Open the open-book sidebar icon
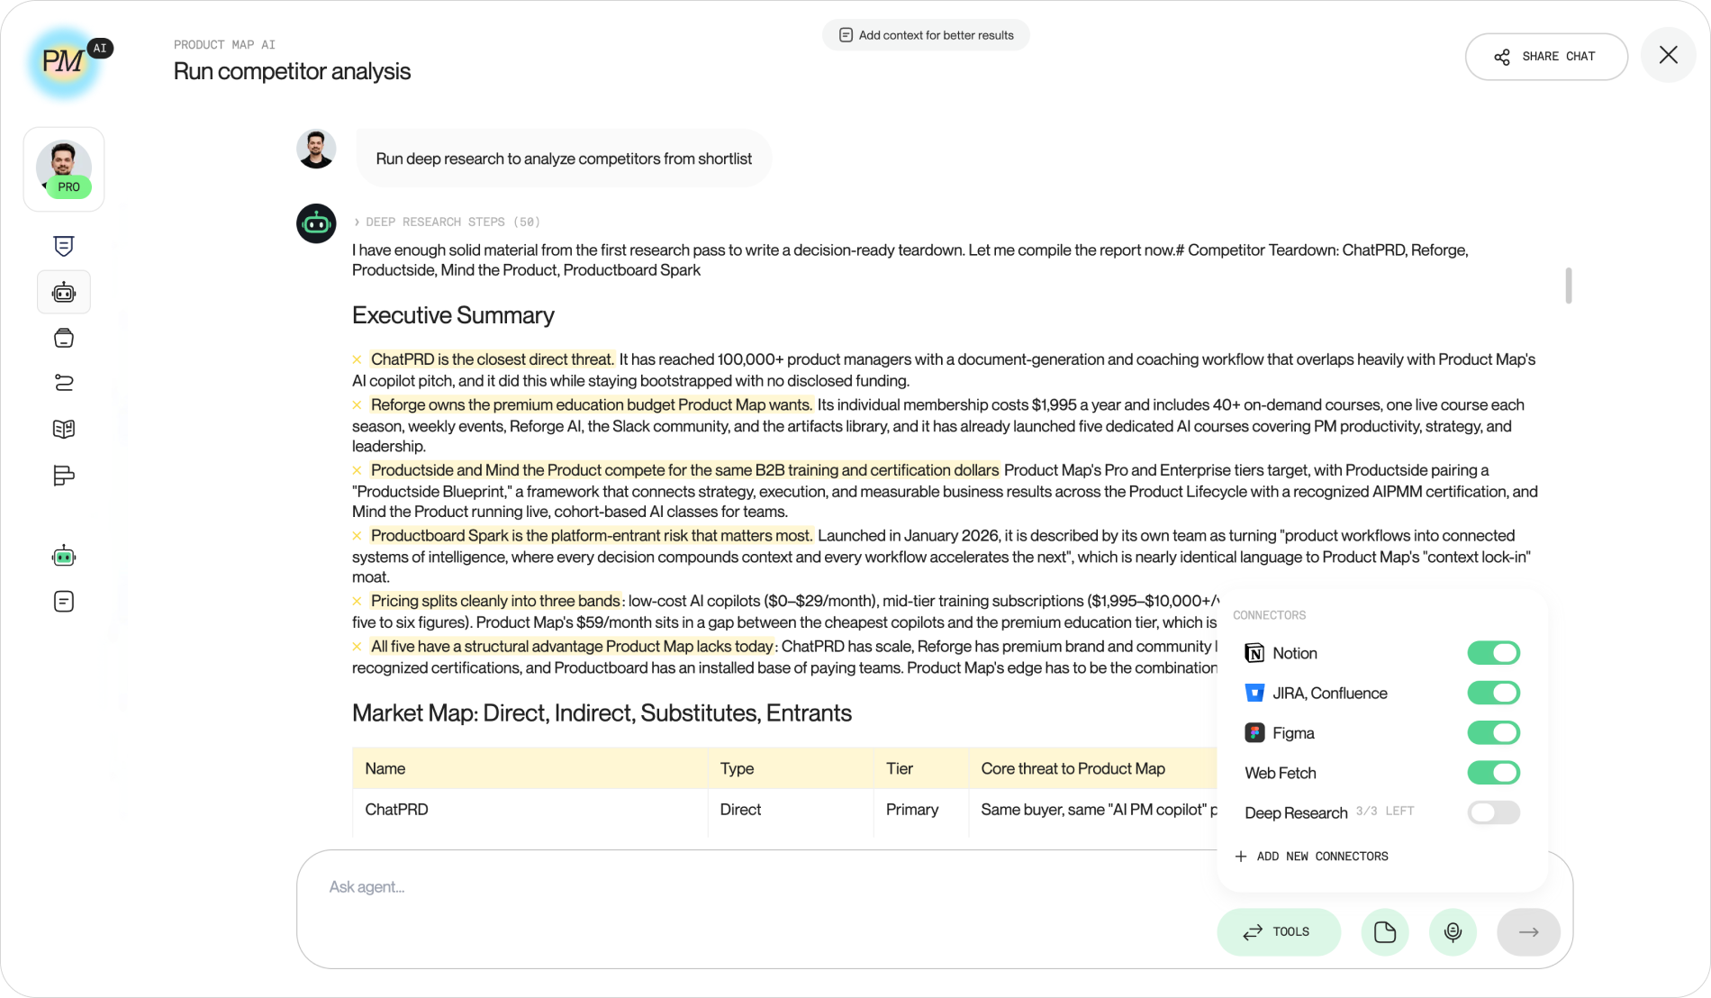The image size is (1711, 998). [x=64, y=430]
